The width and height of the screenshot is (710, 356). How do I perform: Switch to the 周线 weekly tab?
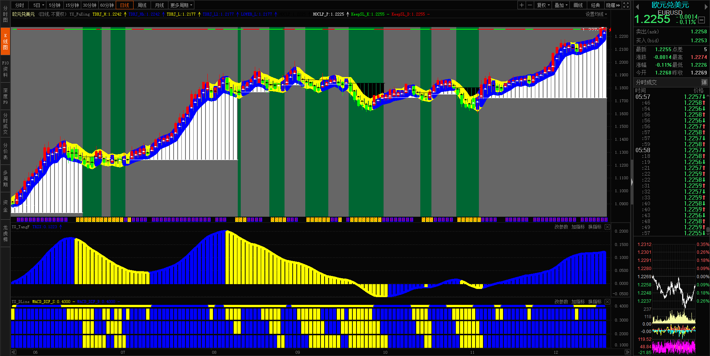click(142, 5)
